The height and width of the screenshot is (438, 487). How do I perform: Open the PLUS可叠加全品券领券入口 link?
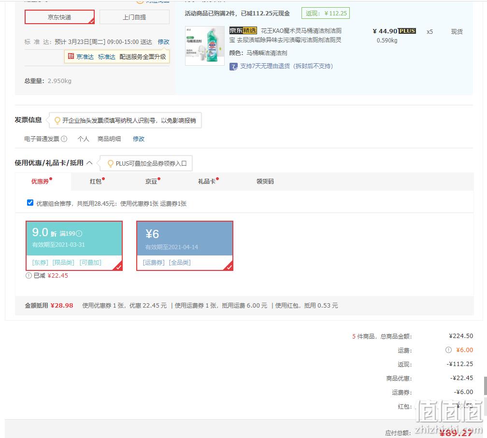(x=151, y=164)
